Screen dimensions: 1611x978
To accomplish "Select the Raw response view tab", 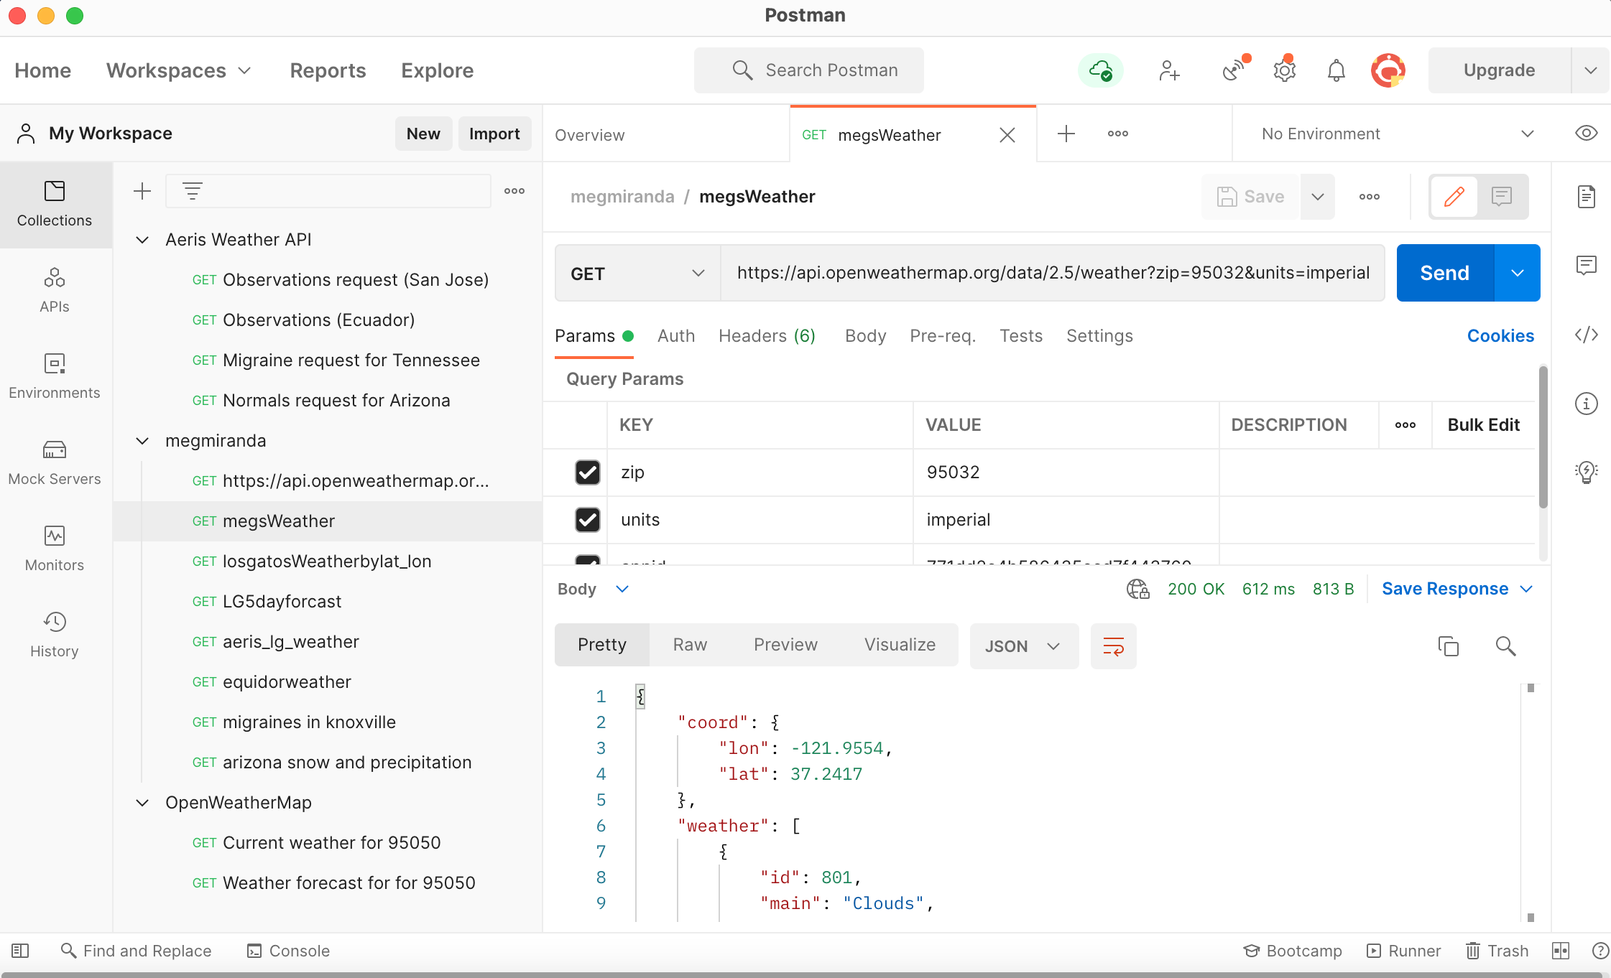I will click(x=690, y=645).
